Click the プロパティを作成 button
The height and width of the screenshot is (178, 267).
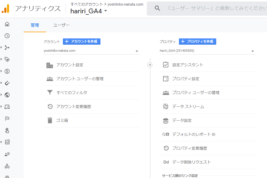point(198,41)
